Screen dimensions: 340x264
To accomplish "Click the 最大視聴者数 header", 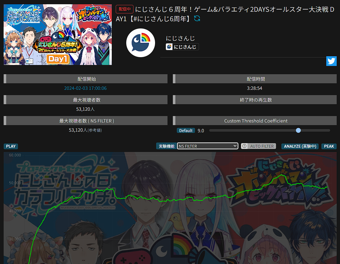I will click(x=86, y=100).
